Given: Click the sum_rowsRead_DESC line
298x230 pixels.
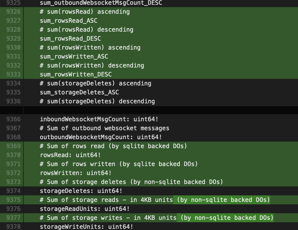Looking at the screenshot, I should tap(70, 39).
